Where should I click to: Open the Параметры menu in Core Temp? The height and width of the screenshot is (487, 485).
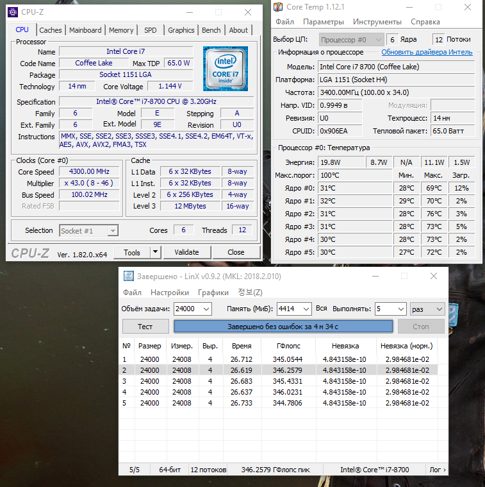324,22
